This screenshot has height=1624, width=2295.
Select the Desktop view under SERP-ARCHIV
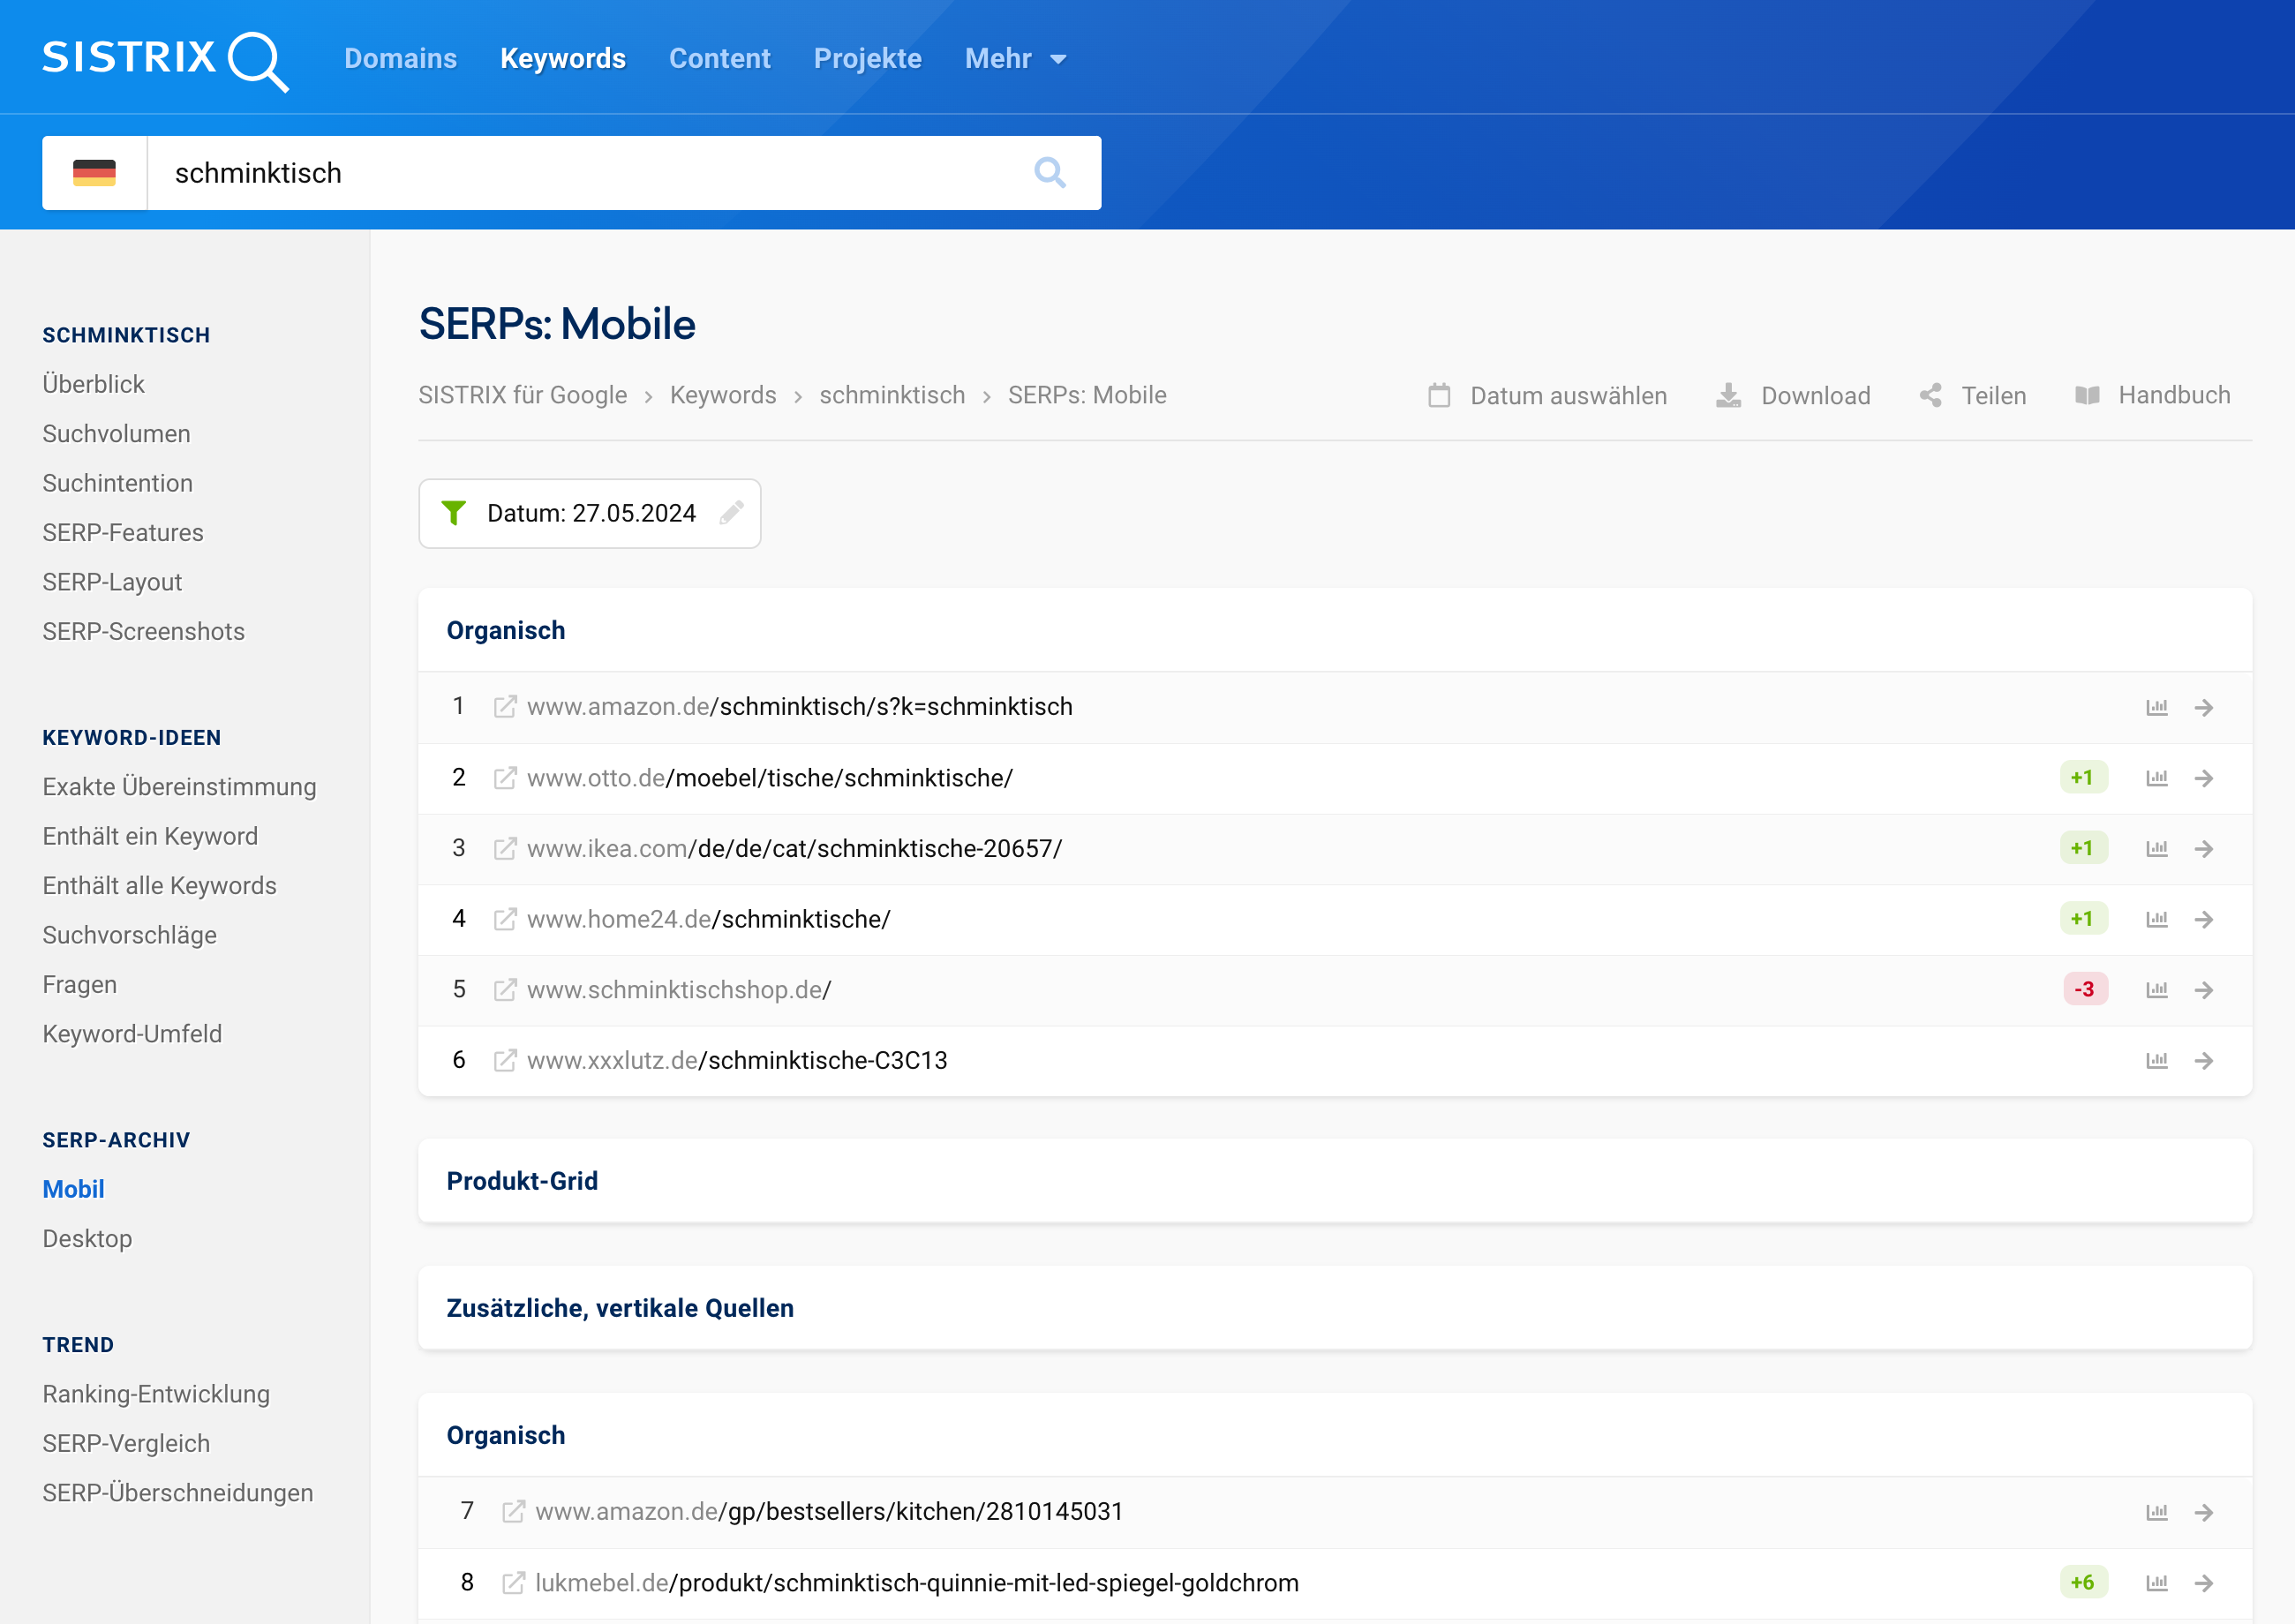click(x=88, y=1237)
